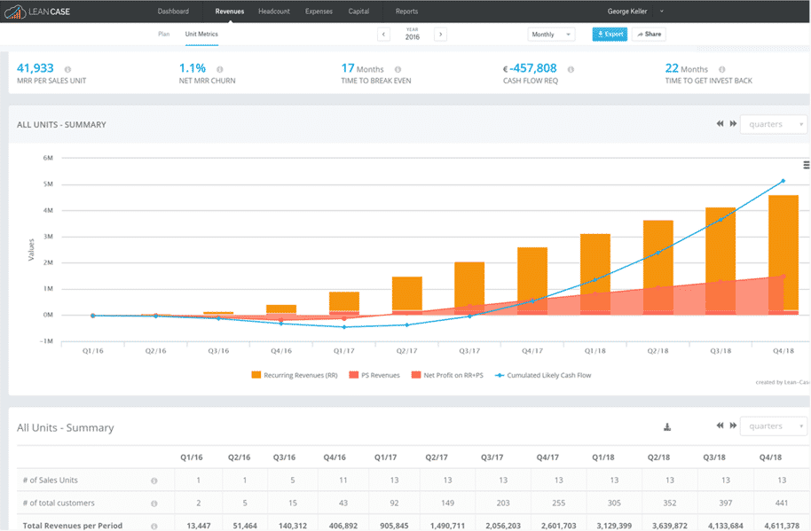Click the Share button

649,35
